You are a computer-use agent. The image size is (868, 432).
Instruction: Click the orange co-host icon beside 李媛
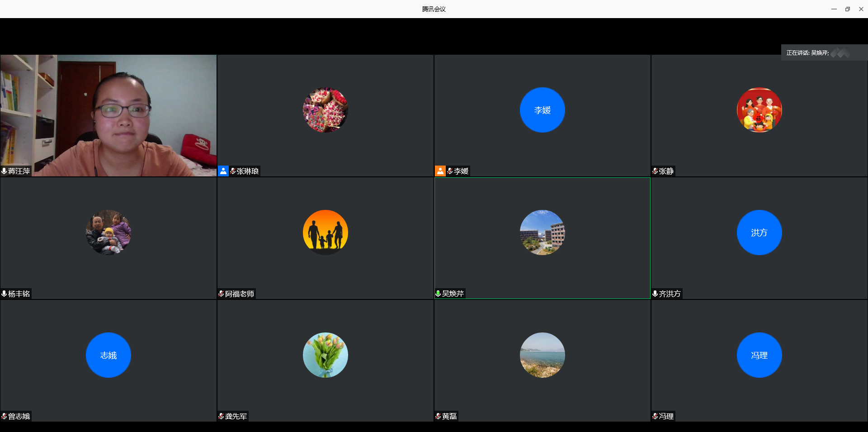point(440,171)
